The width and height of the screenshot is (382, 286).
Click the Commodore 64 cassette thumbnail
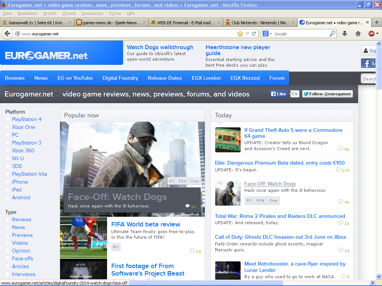[228, 140]
